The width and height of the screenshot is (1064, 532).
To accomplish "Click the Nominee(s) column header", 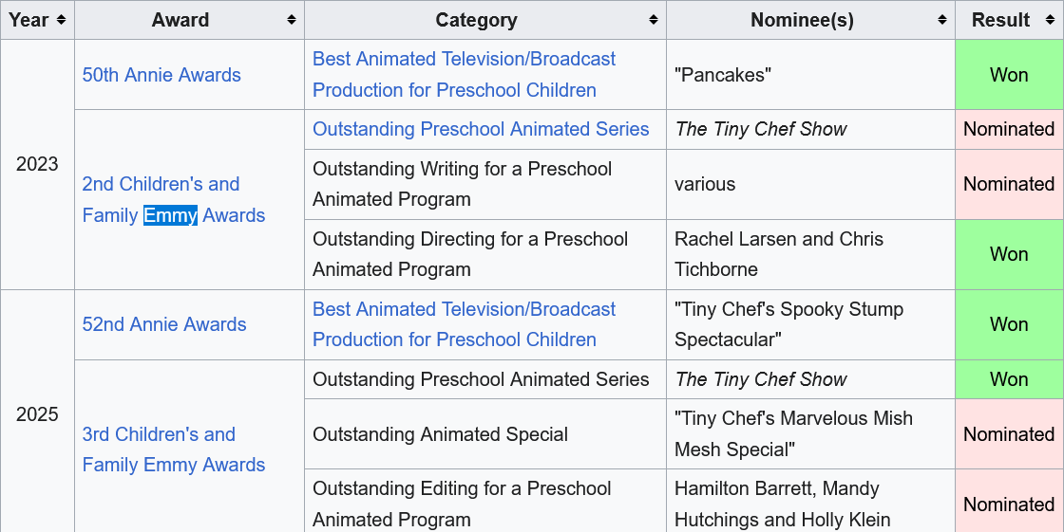I will click(811, 20).
